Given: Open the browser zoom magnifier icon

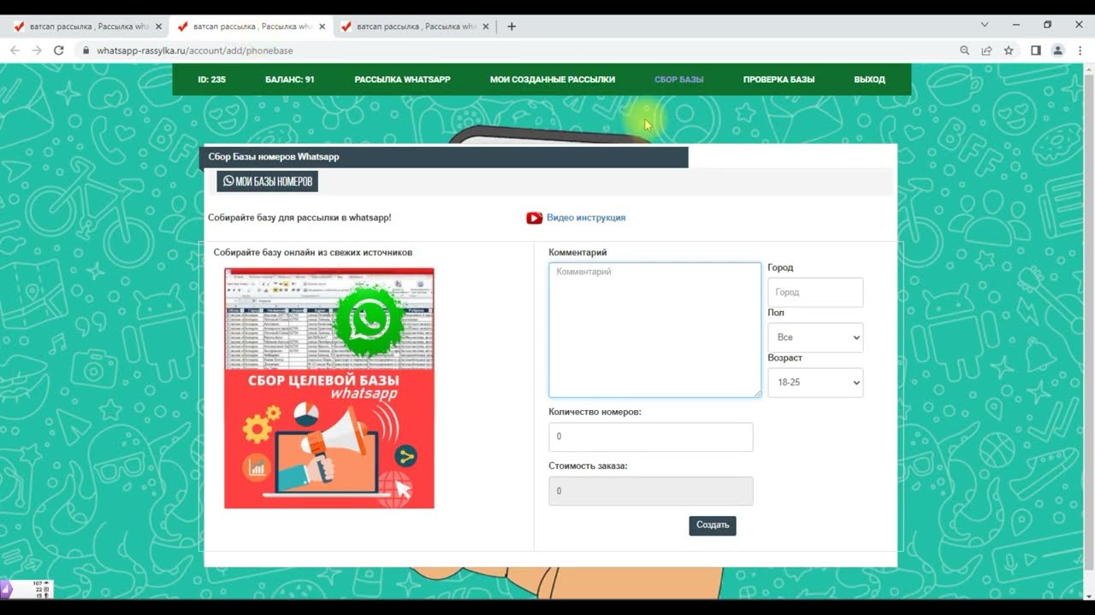Looking at the screenshot, I should pos(965,50).
